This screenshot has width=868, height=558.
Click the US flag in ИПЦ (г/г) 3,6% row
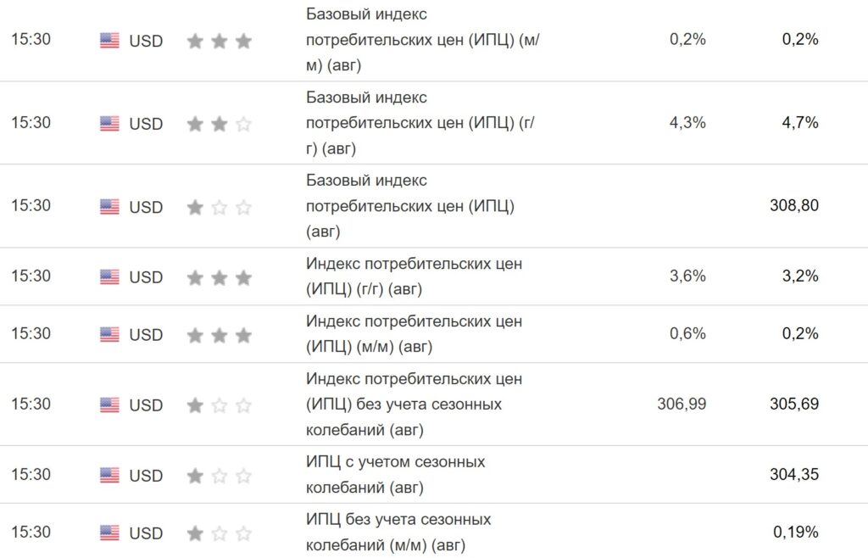pos(109,277)
